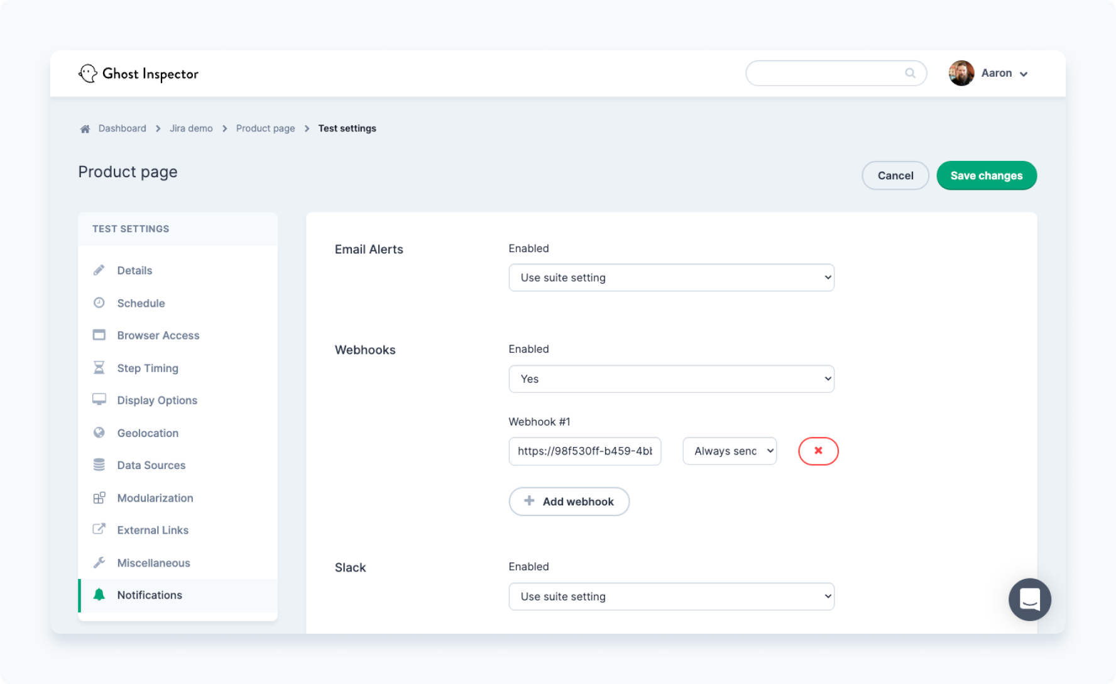This screenshot has width=1116, height=684.
Task: Click the Browser Access window icon
Action: tap(99, 335)
